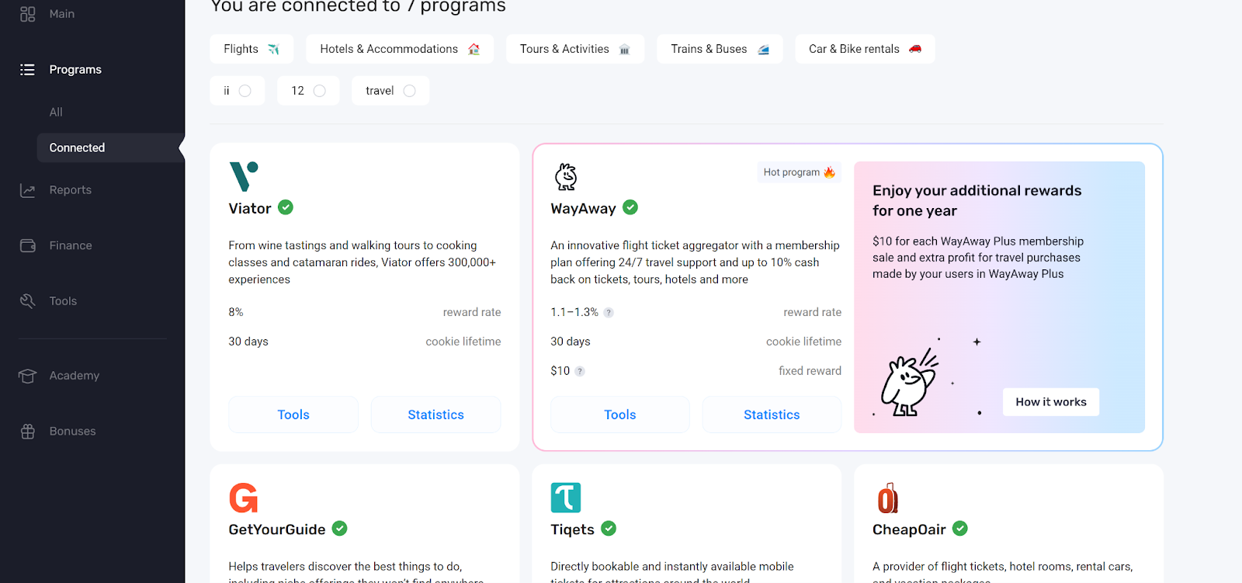The height and width of the screenshot is (583, 1242).
Task: Click the How it works button
Action: pos(1051,402)
